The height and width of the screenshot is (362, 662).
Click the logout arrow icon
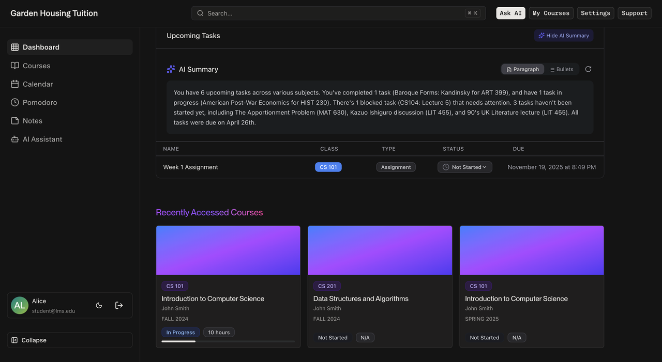(x=119, y=305)
